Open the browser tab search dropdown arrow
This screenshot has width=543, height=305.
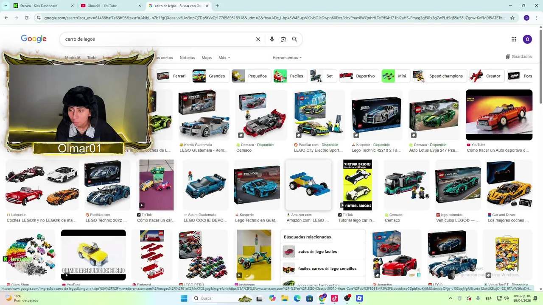coord(6,6)
